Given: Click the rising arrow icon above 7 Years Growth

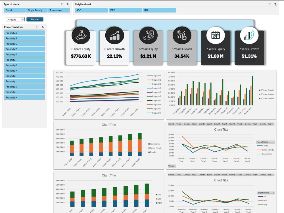Looking at the screenshot, I should (x=249, y=35).
